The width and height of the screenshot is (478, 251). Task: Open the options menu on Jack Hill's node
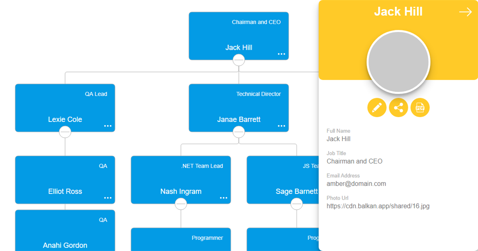tap(282, 53)
